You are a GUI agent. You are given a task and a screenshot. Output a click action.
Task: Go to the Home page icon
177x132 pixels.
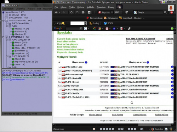point(83,12)
